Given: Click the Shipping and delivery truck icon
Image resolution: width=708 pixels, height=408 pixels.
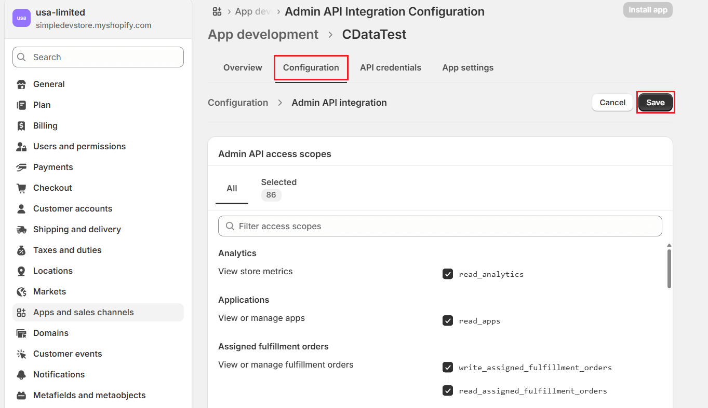Looking at the screenshot, I should click(x=21, y=230).
